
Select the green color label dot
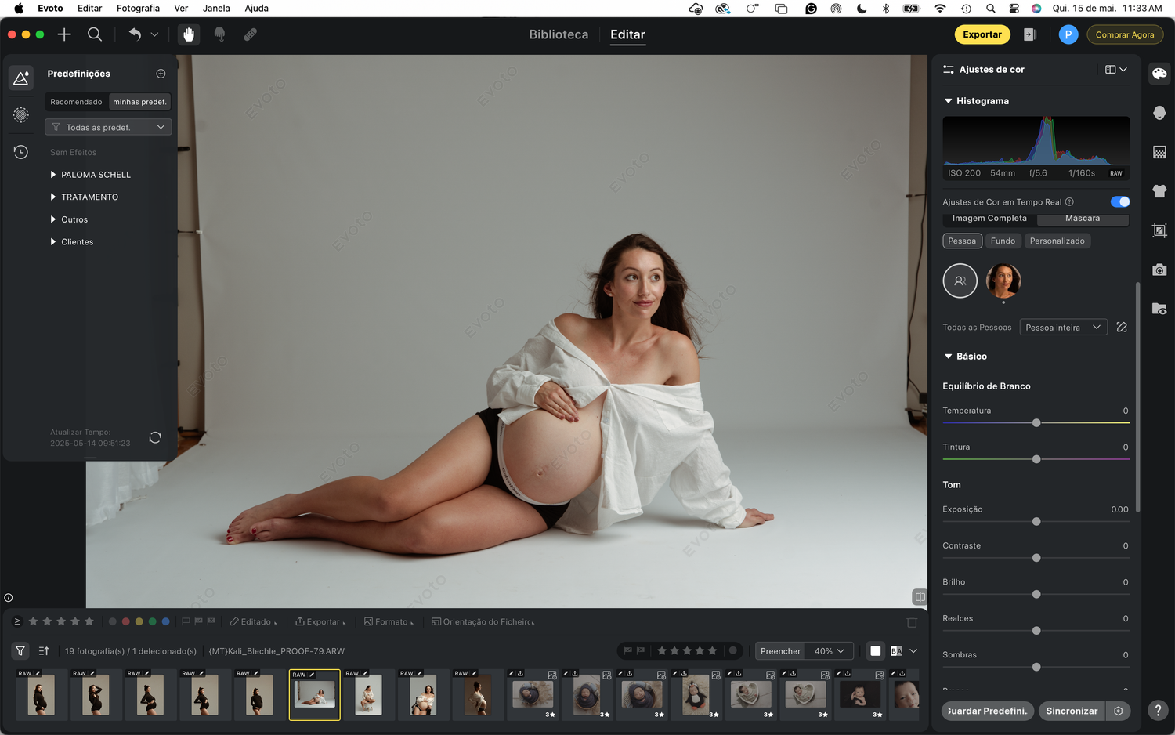point(152,621)
